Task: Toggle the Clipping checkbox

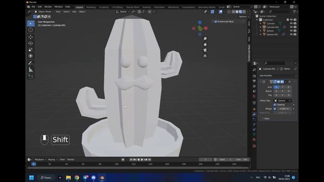Action: [x=275, y=105]
